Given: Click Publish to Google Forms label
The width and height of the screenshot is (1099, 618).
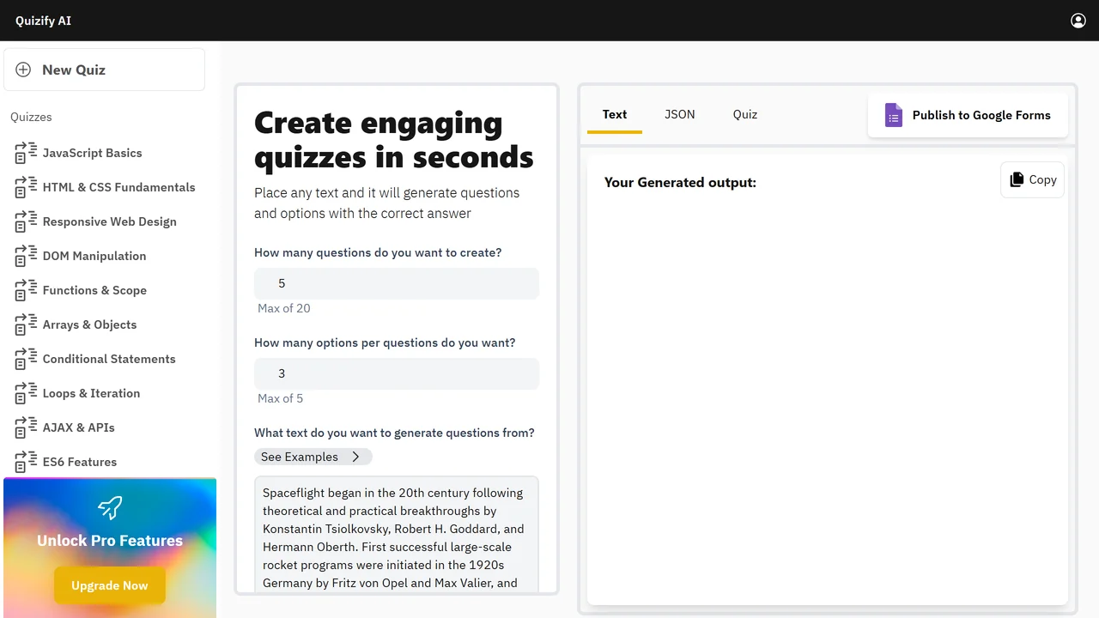Looking at the screenshot, I should pyautogui.click(x=981, y=115).
